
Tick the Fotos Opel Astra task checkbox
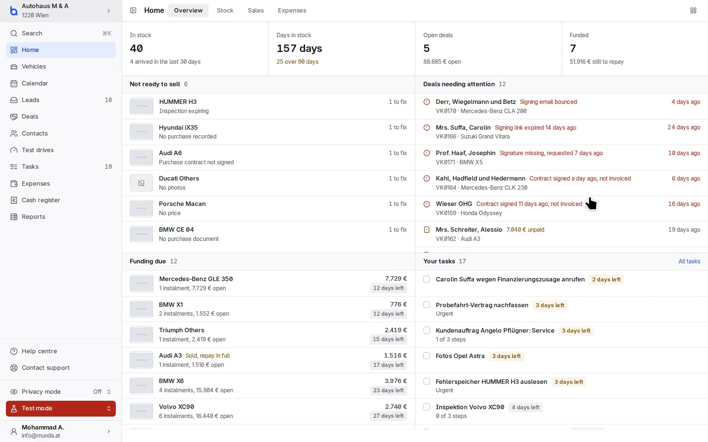pyautogui.click(x=427, y=356)
